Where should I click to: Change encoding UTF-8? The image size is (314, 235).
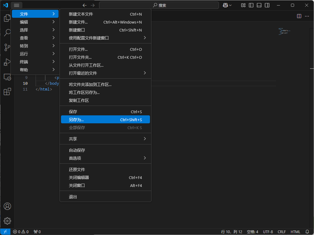(268, 232)
